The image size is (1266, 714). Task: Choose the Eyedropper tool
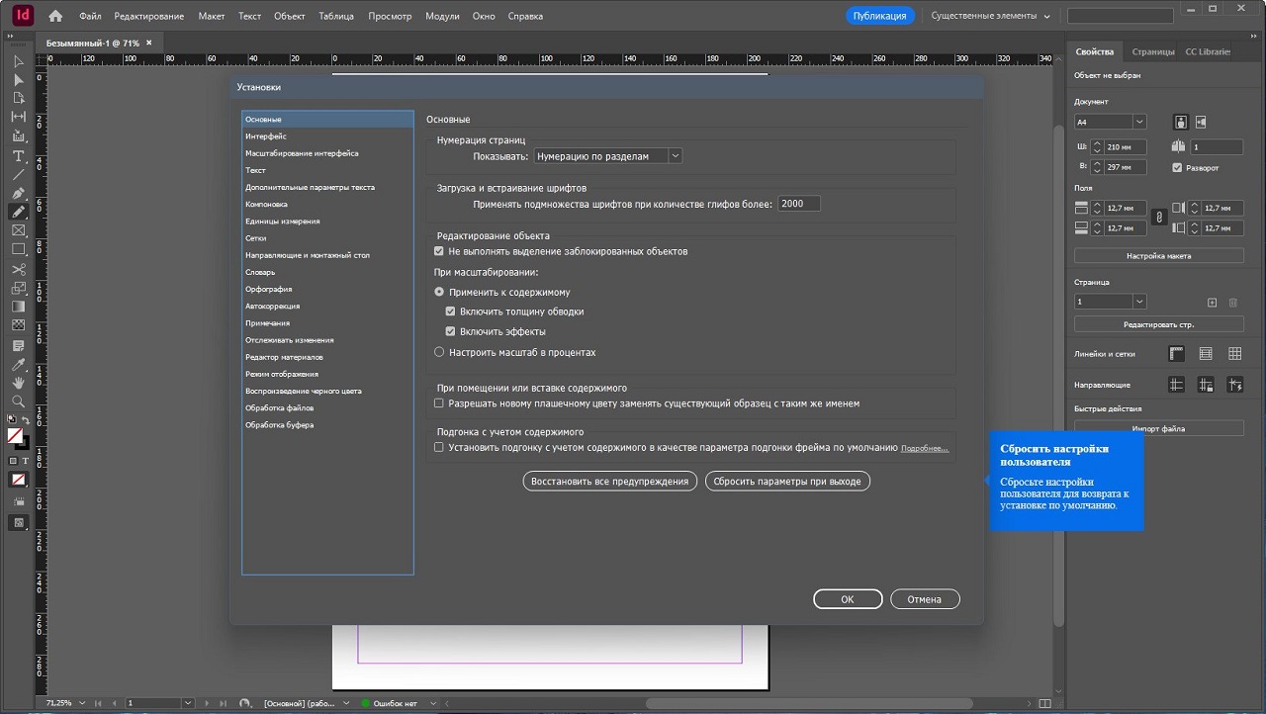18,365
